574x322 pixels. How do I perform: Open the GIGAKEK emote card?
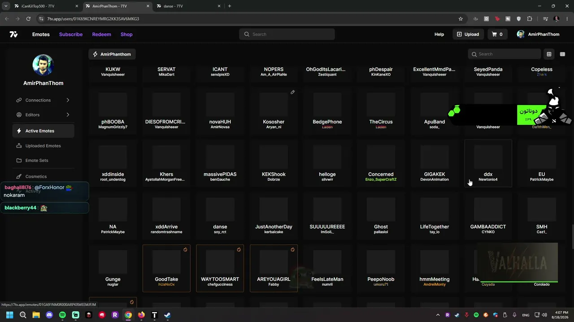[435, 163]
